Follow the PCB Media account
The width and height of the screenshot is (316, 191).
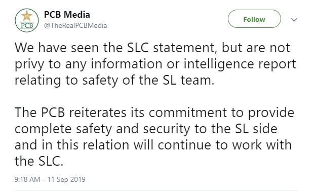(x=254, y=19)
